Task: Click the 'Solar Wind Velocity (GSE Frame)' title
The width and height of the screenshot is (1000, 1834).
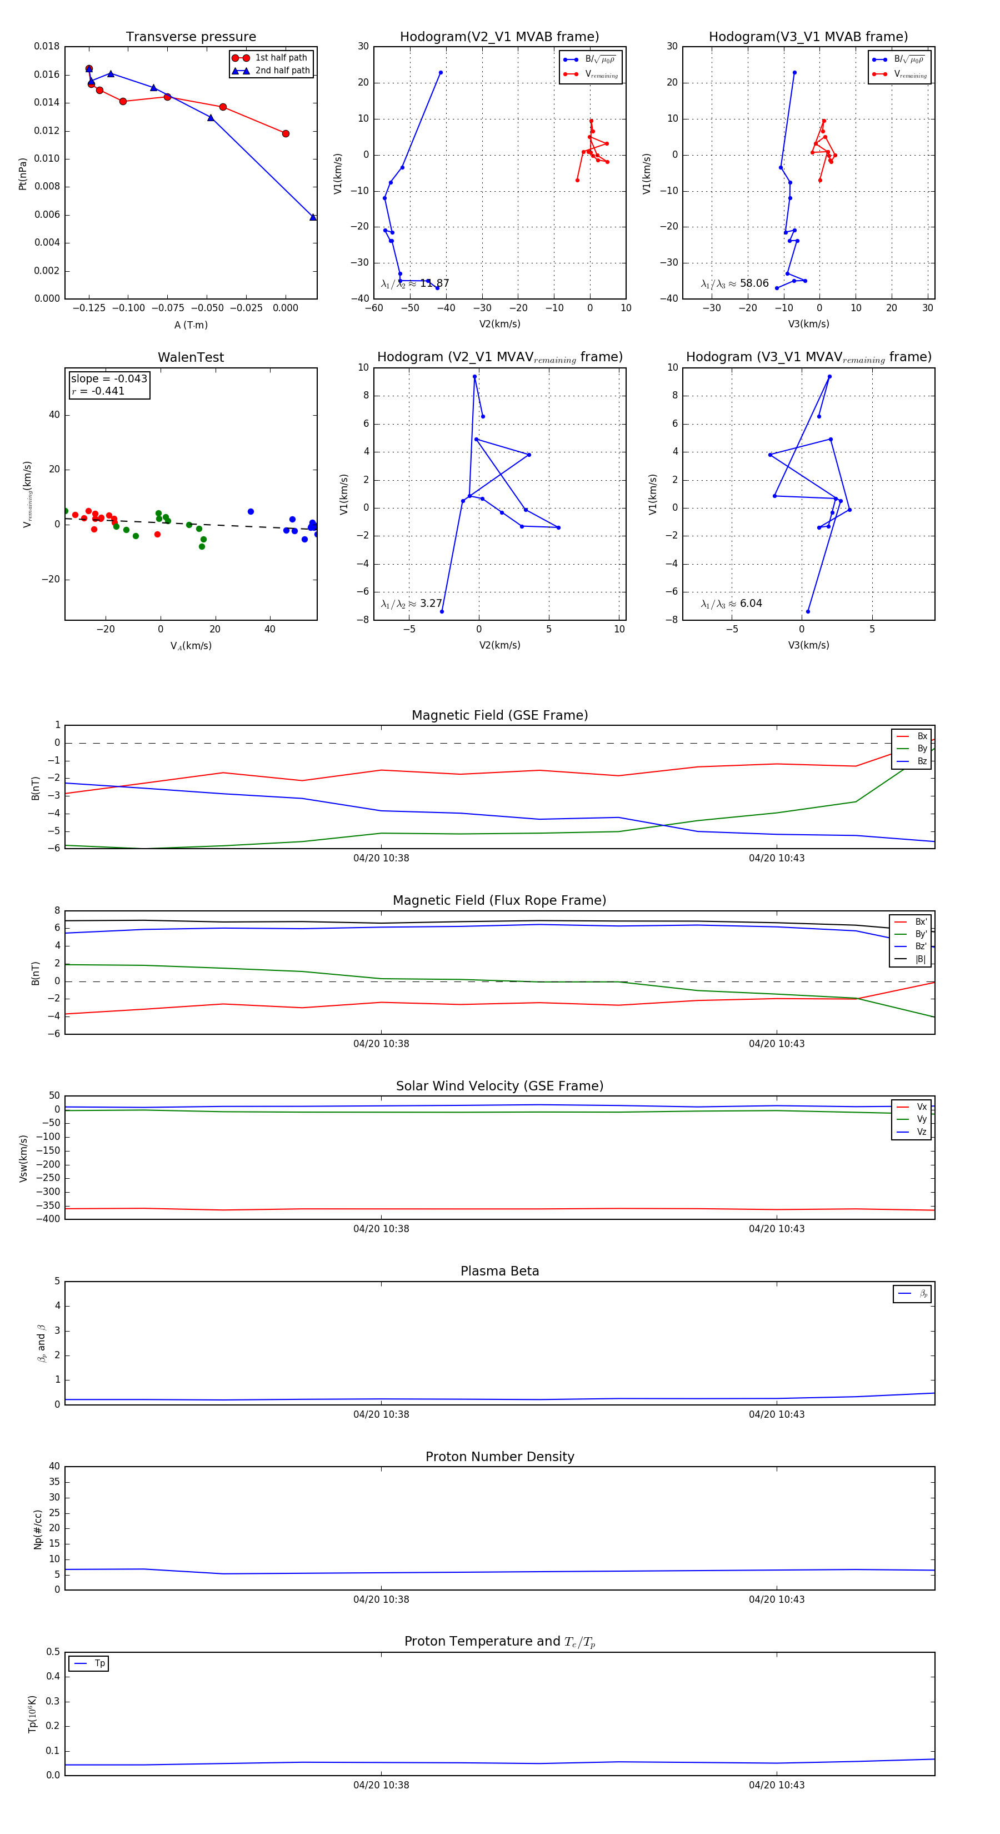Action: click(499, 1087)
